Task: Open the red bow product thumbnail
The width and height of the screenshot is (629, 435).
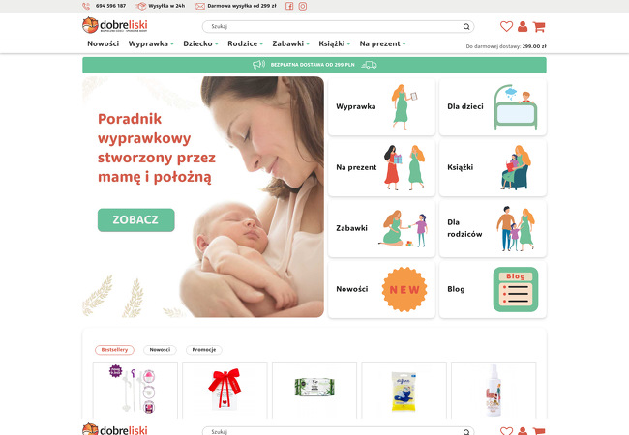Action: 225,391
